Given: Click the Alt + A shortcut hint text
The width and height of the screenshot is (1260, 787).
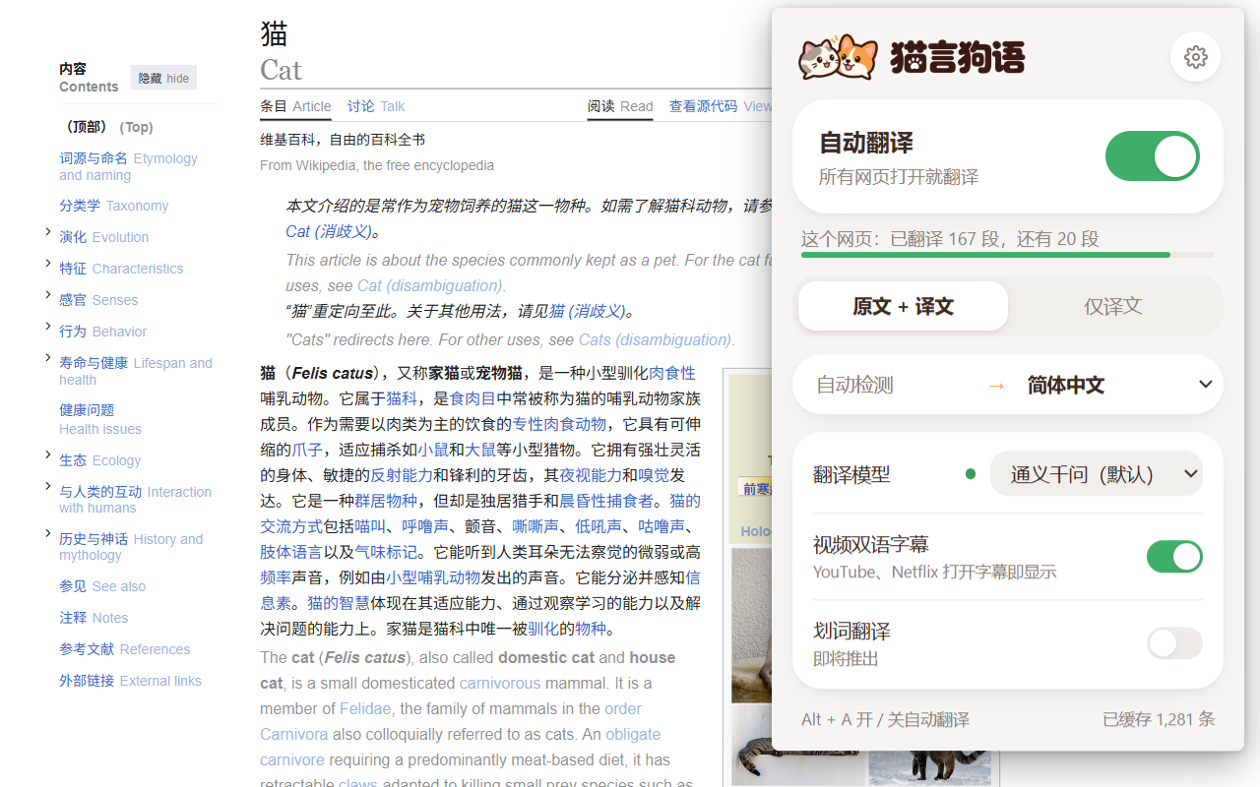Looking at the screenshot, I should point(885,719).
